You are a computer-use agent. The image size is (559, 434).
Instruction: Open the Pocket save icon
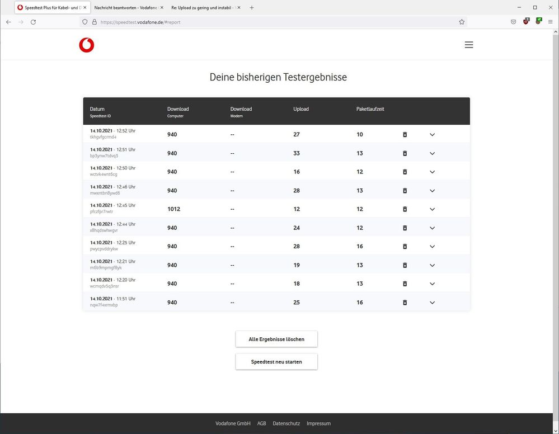click(513, 22)
